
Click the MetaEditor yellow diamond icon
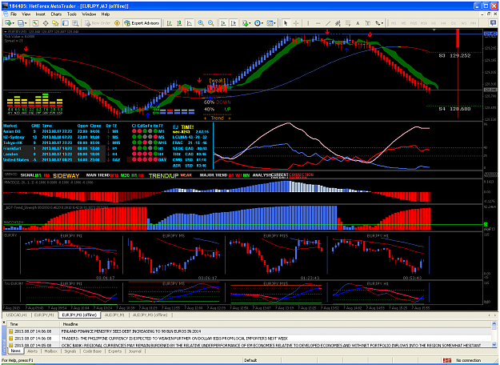(117, 23)
